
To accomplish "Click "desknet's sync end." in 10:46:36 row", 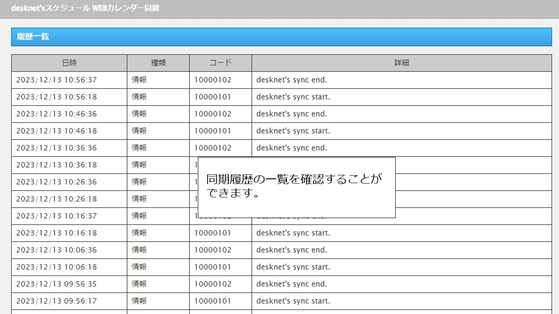I will (291, 114).
